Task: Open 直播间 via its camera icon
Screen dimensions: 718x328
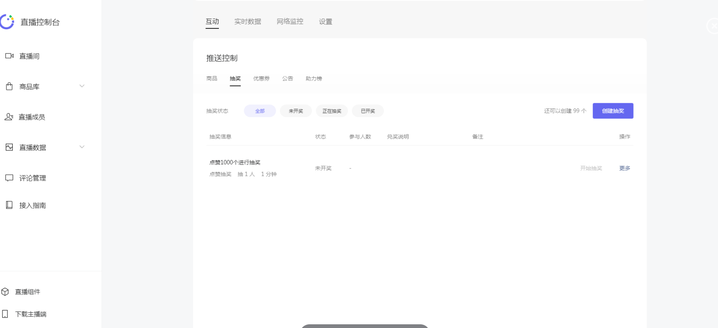Action: pos(9,56)
